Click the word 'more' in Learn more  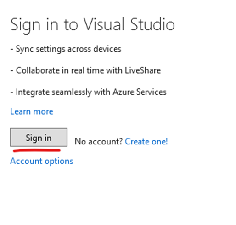pyautogui.click(x=43, y=112)
